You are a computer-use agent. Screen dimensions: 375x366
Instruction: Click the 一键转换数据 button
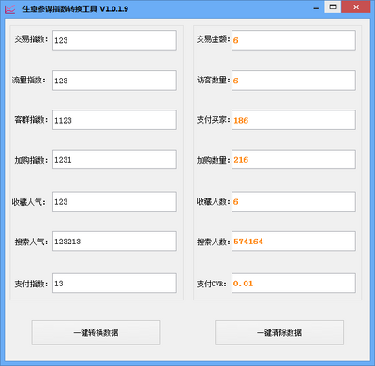coord(96,332)
